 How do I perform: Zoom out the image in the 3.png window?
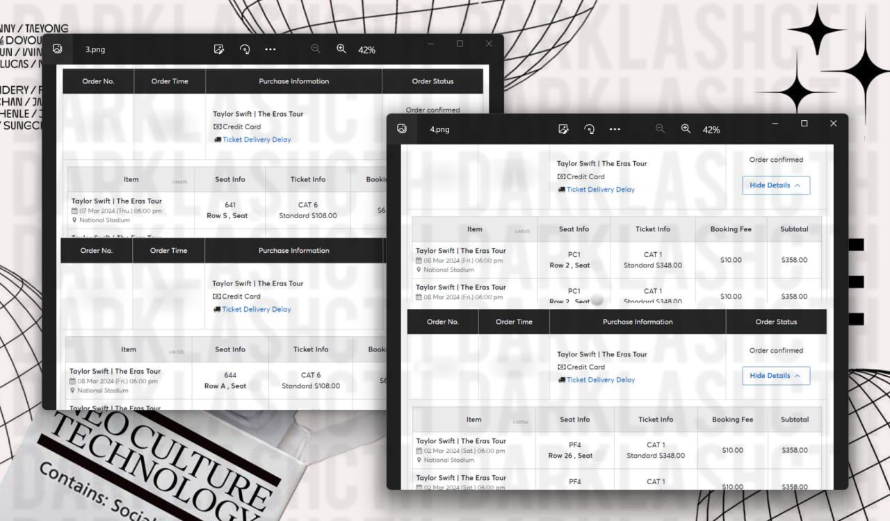tap(316, 49)
